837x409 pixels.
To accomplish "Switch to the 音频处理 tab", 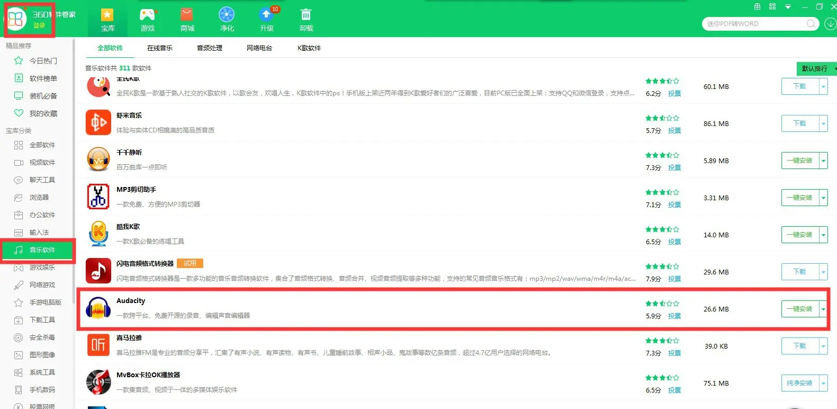I will (x=210, y=48).
